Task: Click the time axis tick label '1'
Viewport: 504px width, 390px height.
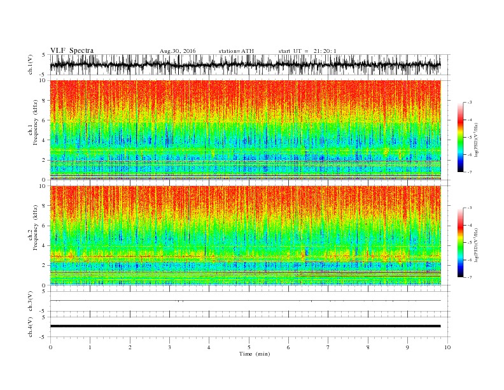Action: [x=90, y=347]
